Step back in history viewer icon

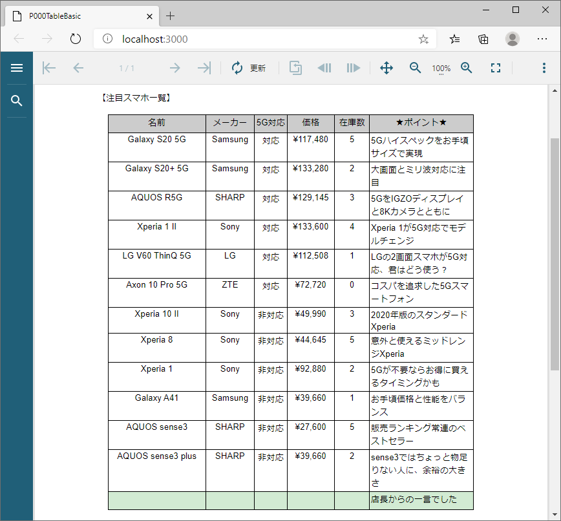point(324,68)
